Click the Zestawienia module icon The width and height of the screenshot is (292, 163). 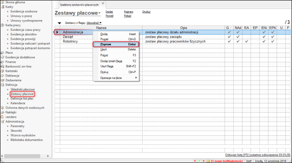click(x=3, y=80)
